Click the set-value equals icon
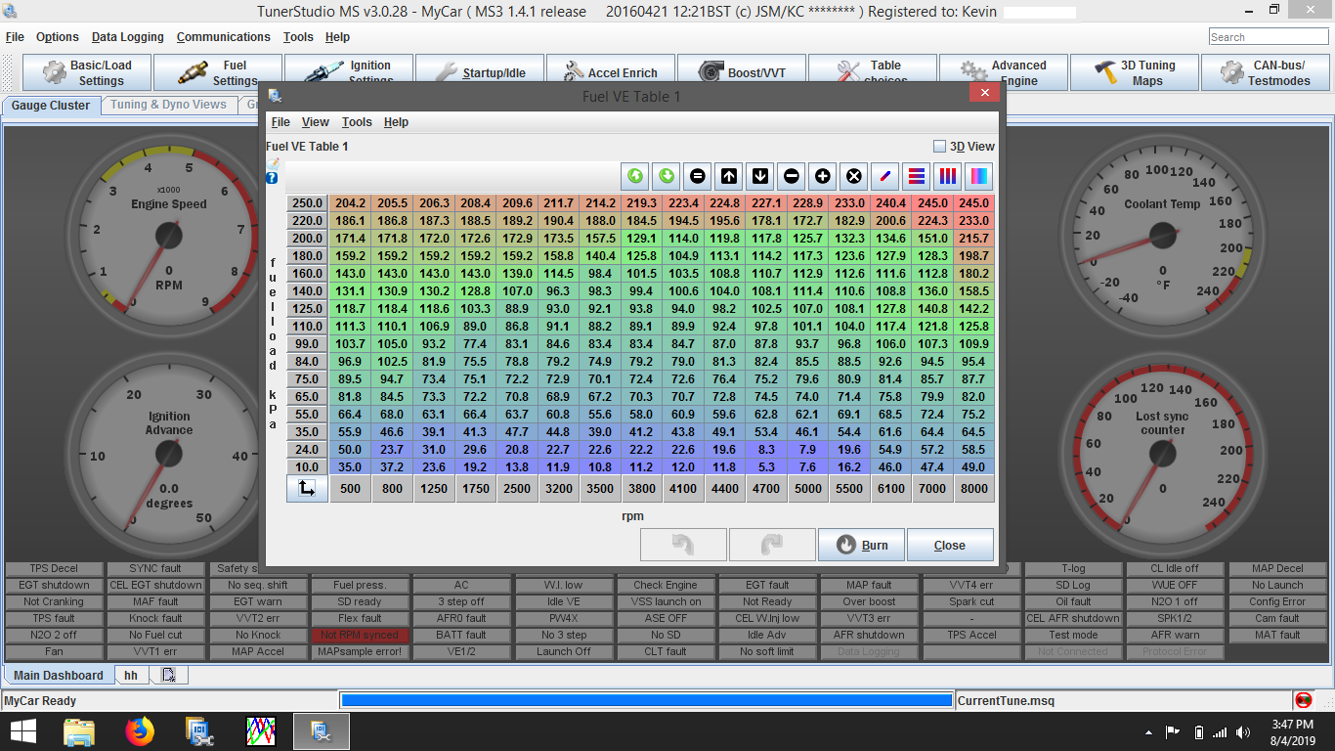Screen dimensions: 1335x751 pyautogui.click(x=698, y=176)
